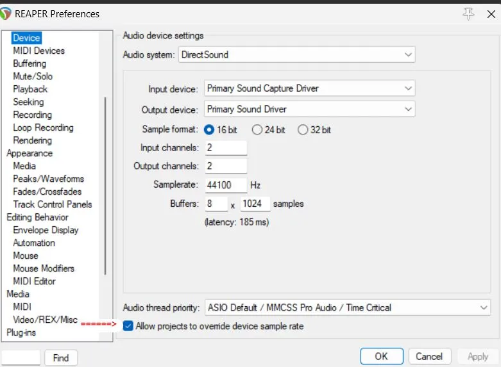The width and height of the screenshot is (501, 367).
Task: Open Loop Recording preferences
Action: tap(43, 127)
